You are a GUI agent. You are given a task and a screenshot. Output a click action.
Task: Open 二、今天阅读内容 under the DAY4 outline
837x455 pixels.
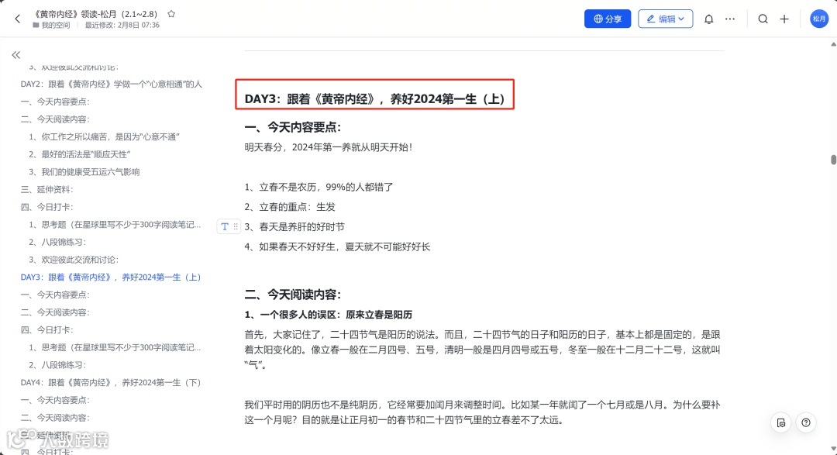coord(55,418)
